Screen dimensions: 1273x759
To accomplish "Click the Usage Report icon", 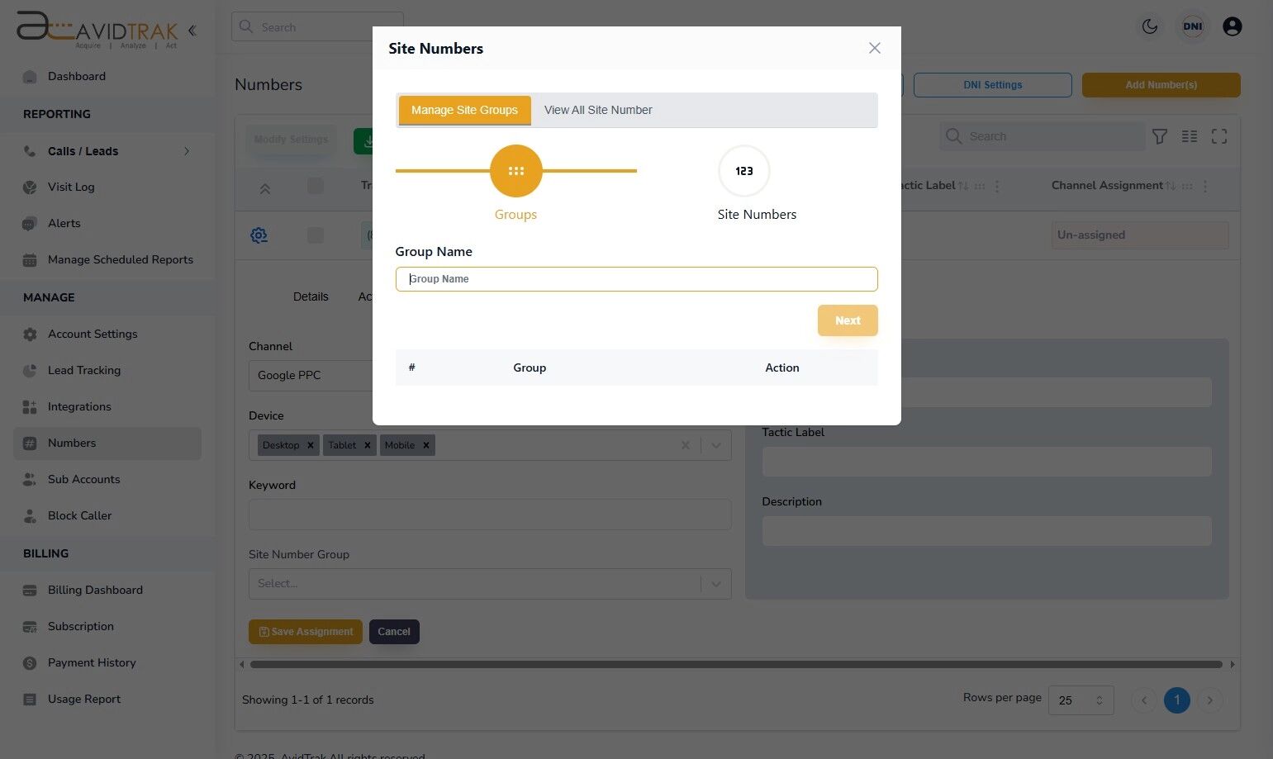I will click(30, 700).
